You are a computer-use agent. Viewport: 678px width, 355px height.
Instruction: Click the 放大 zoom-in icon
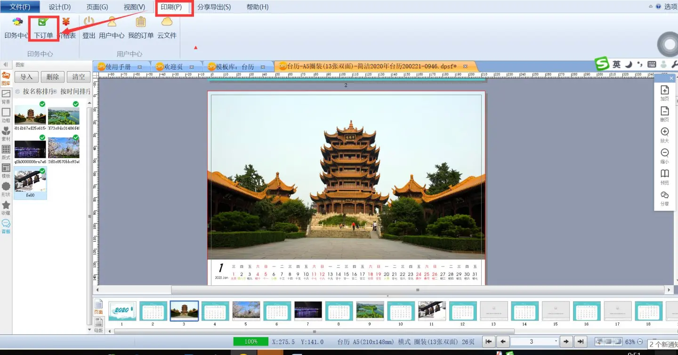[x=664, y=135]
